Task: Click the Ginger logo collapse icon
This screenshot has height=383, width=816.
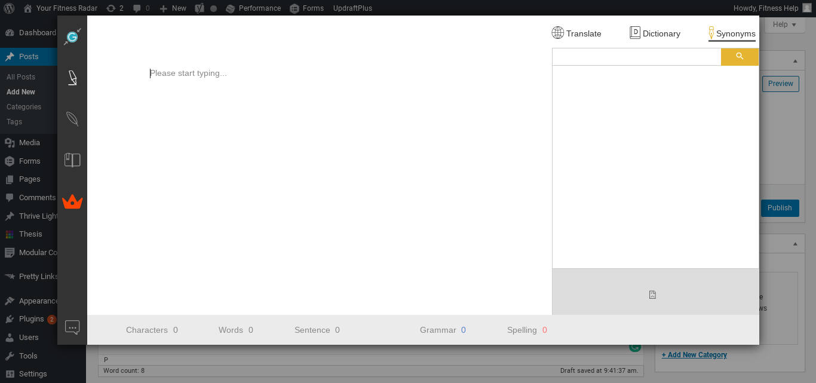Action: click(x=72, y=36)
